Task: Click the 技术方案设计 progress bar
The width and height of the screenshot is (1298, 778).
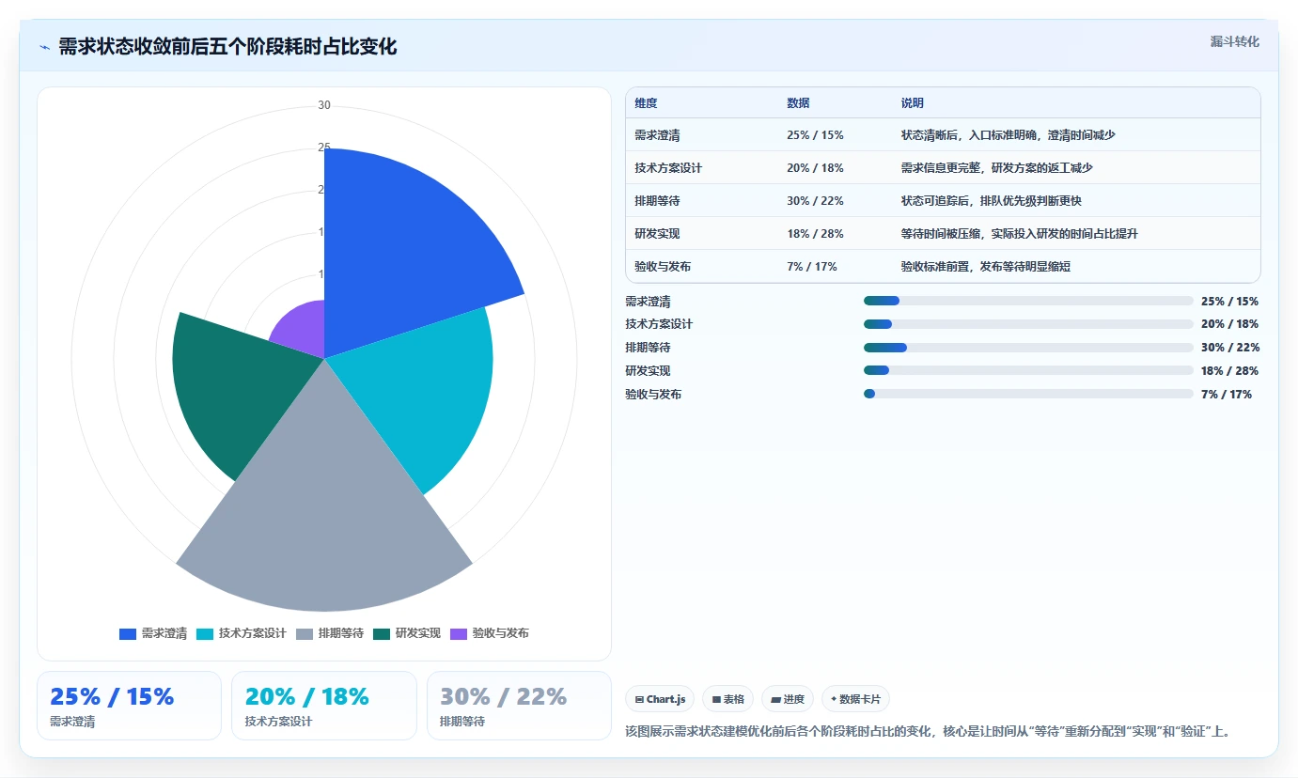Action: click(x=1028, y=324)
